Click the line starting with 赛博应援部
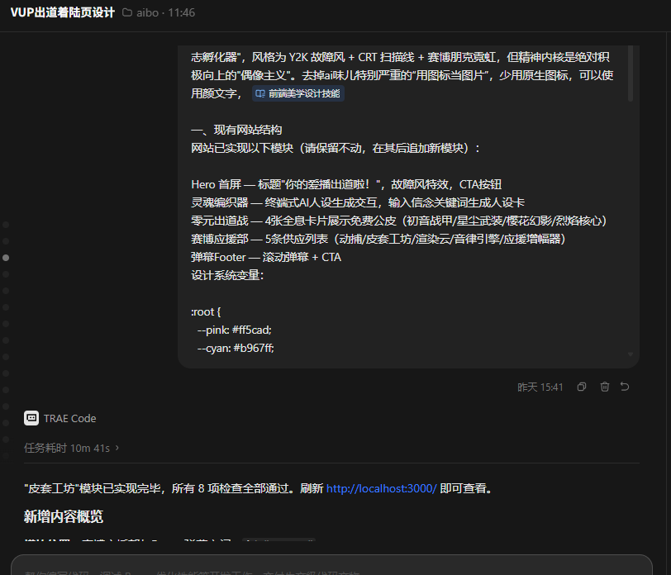671x575 pixels. (x=378, y=239)
